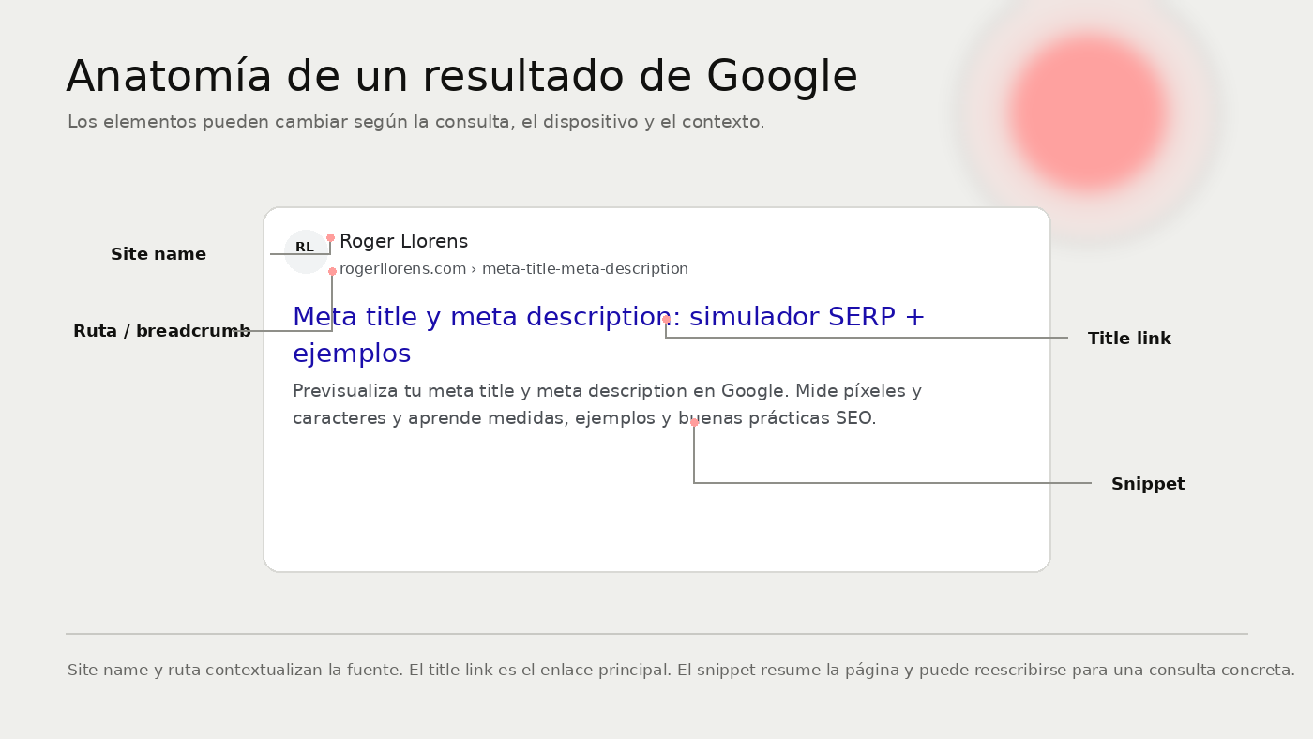The image size is (1313, 739).
Task: Click the RL site favicon circle
Action: click(x=306, y=251)
